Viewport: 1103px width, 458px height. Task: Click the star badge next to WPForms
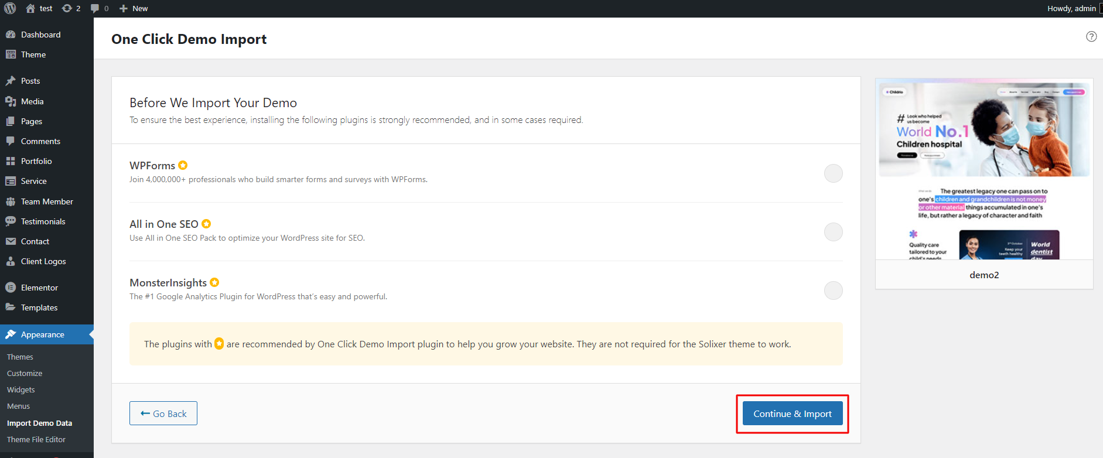coord(183,165)
